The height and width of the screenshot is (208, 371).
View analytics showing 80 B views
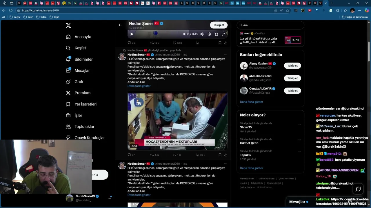pos(201,155)
